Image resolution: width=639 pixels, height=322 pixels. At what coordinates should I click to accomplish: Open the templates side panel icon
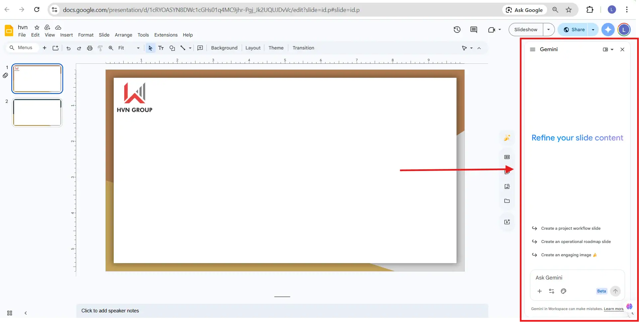point(507,157)
